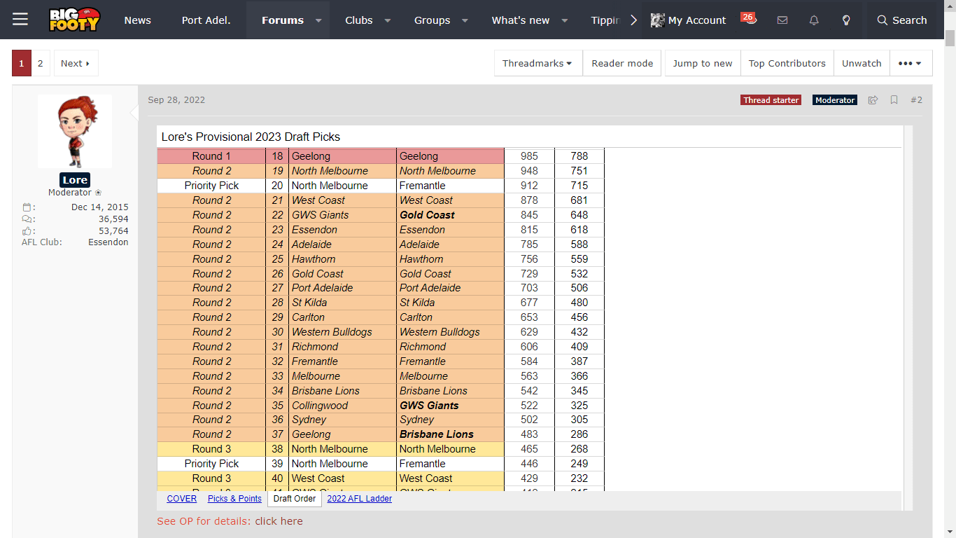The width and height of the screenshot is (956, 538).
Task: Click the Essendon AFL Club value
Action: tap(108, 242)
